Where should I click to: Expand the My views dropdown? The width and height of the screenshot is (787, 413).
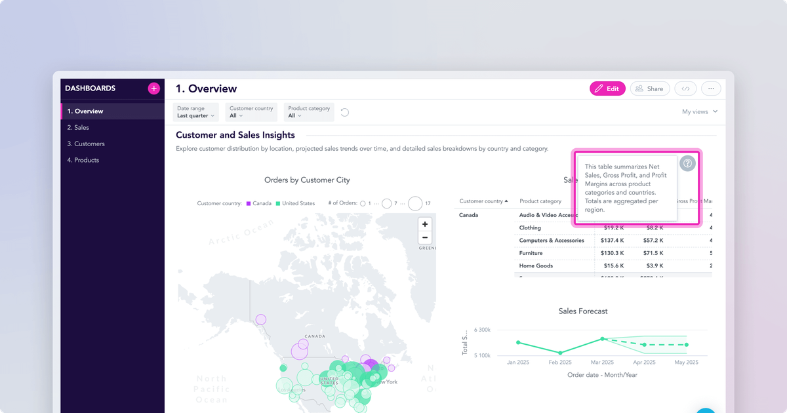[x=698, y=111]
